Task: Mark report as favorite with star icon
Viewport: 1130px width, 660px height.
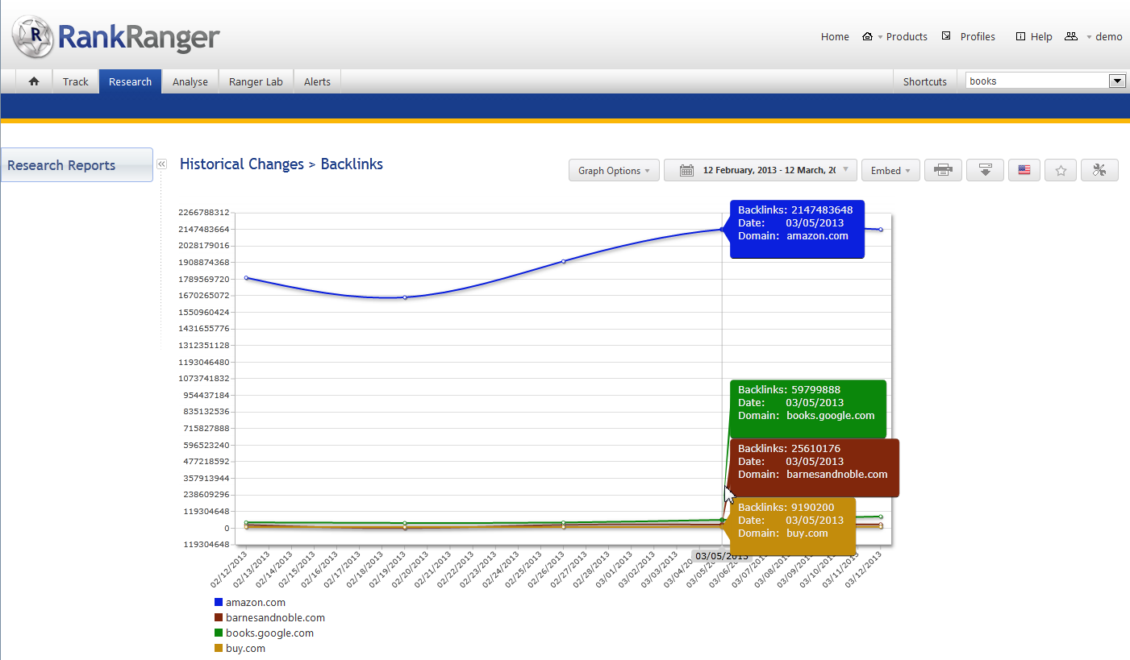Action: (x=1061, y=170)
